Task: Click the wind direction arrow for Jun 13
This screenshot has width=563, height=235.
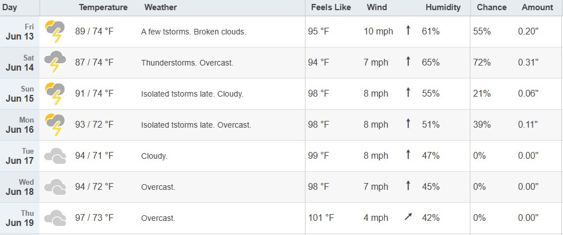Action: click(408, 31)
